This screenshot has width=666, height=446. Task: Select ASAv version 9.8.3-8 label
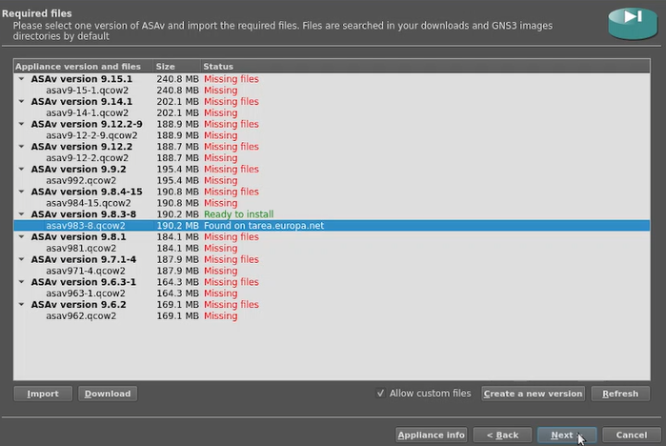coord(84,214)
